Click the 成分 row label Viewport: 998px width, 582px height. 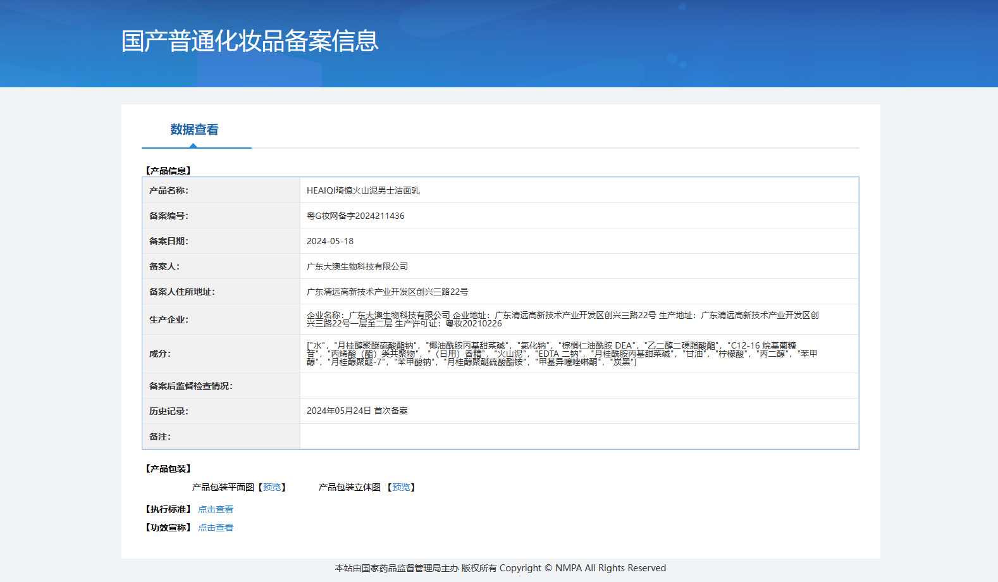160,354
